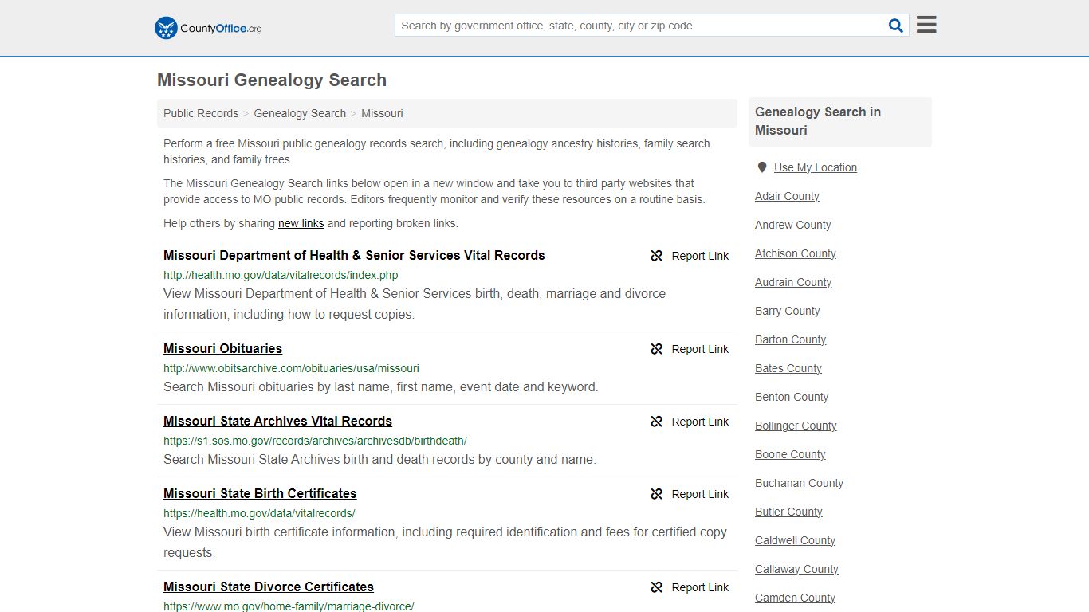Screen dimensions: 1089x612
Task: Select Benton County
Action: (x=792, y=397)
